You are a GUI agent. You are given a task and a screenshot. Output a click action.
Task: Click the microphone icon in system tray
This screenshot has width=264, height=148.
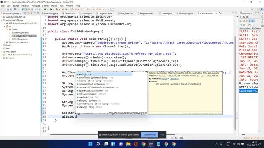click(221, 144)
